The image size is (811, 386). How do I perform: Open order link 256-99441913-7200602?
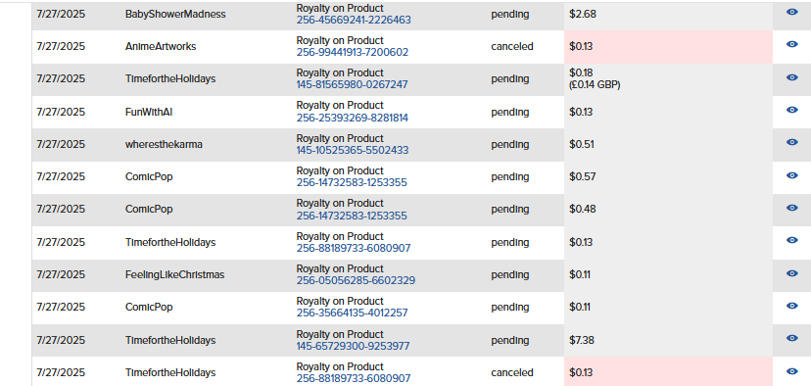tap(353, 52)
